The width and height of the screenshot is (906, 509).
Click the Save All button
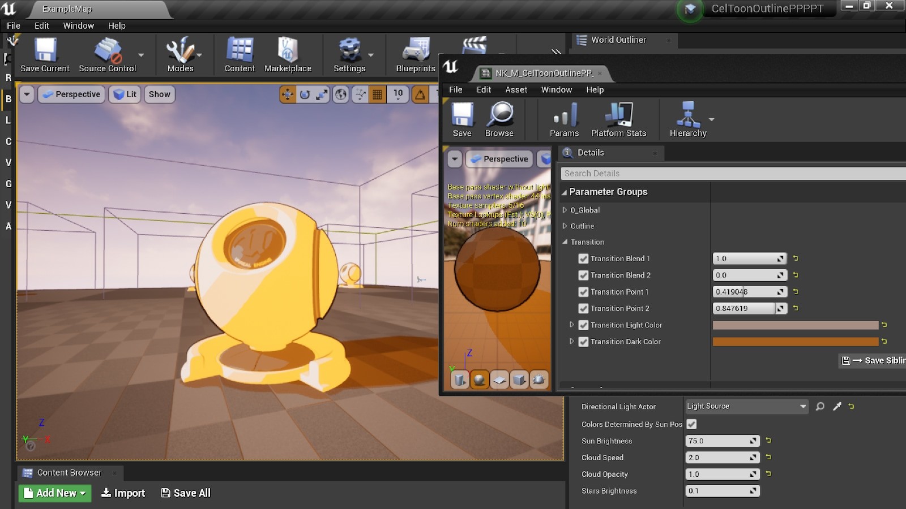185,493
